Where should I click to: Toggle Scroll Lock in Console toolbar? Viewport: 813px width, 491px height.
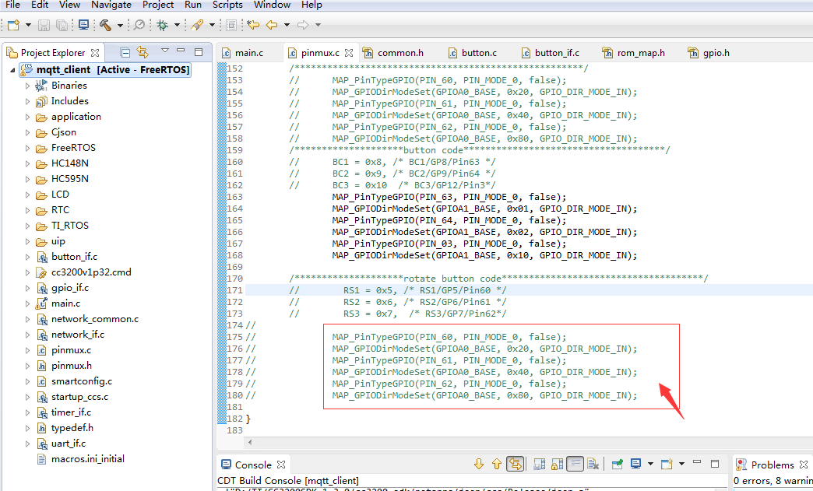(558, 464)
